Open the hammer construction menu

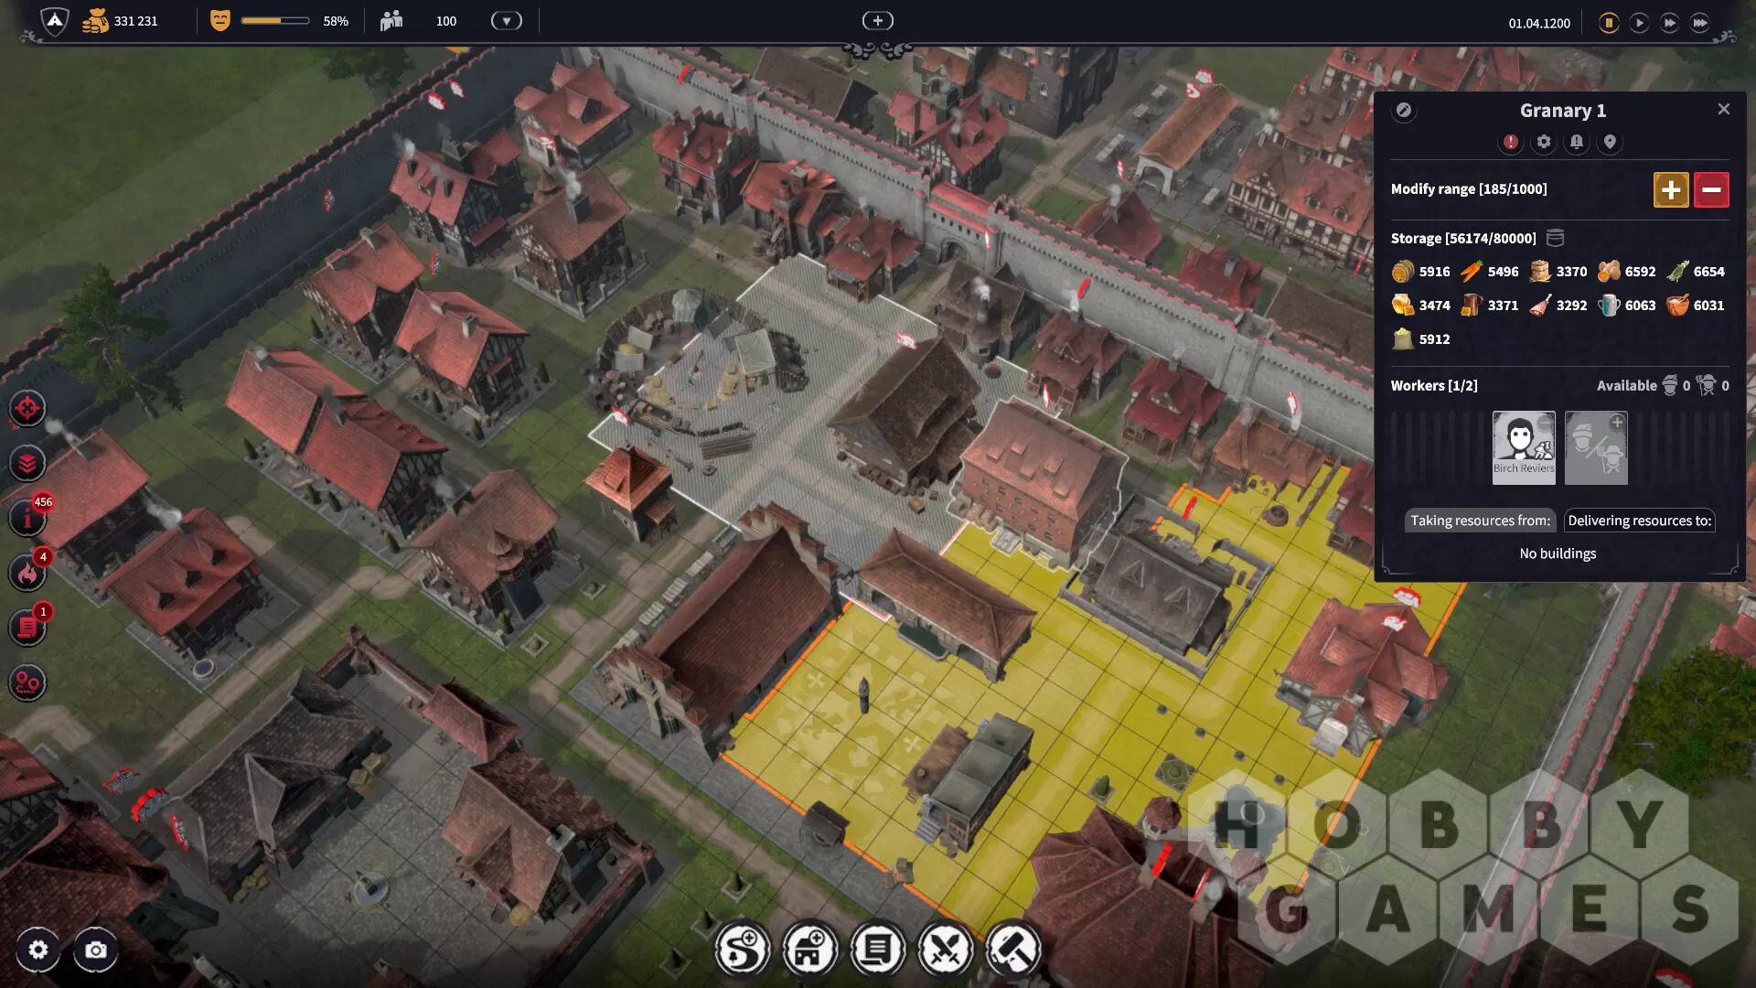pos(1013,950)
